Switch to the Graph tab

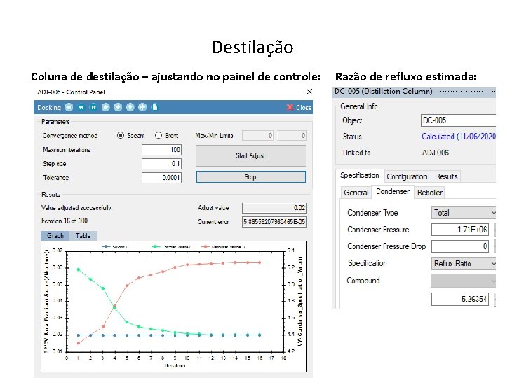55,236
